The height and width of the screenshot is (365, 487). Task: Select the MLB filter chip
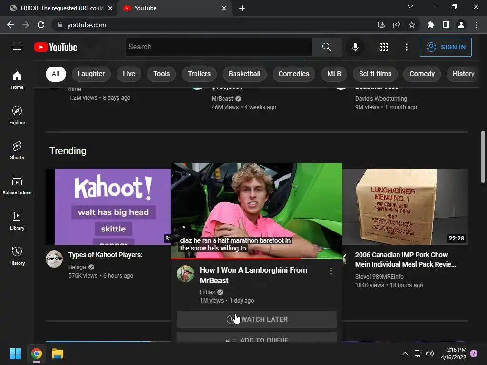(334, 74)
